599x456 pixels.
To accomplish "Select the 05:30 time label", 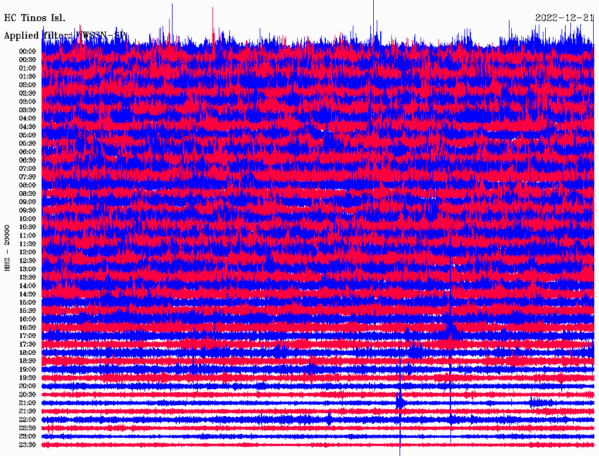I will (x=27, y=143).
